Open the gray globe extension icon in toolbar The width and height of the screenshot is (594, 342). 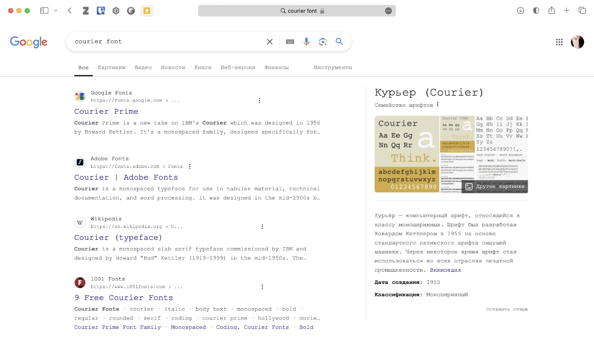(x=131, y=11)
